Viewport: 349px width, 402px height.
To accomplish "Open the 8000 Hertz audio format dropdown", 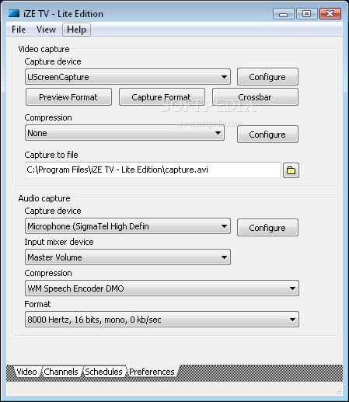I will 162,320.
